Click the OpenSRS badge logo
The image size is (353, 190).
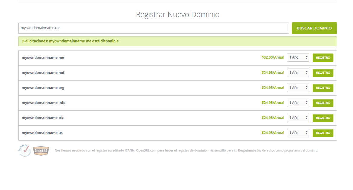point(41,151)
